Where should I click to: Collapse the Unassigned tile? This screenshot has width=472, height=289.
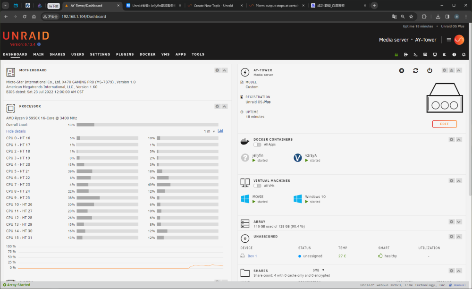tap(459, 237)
